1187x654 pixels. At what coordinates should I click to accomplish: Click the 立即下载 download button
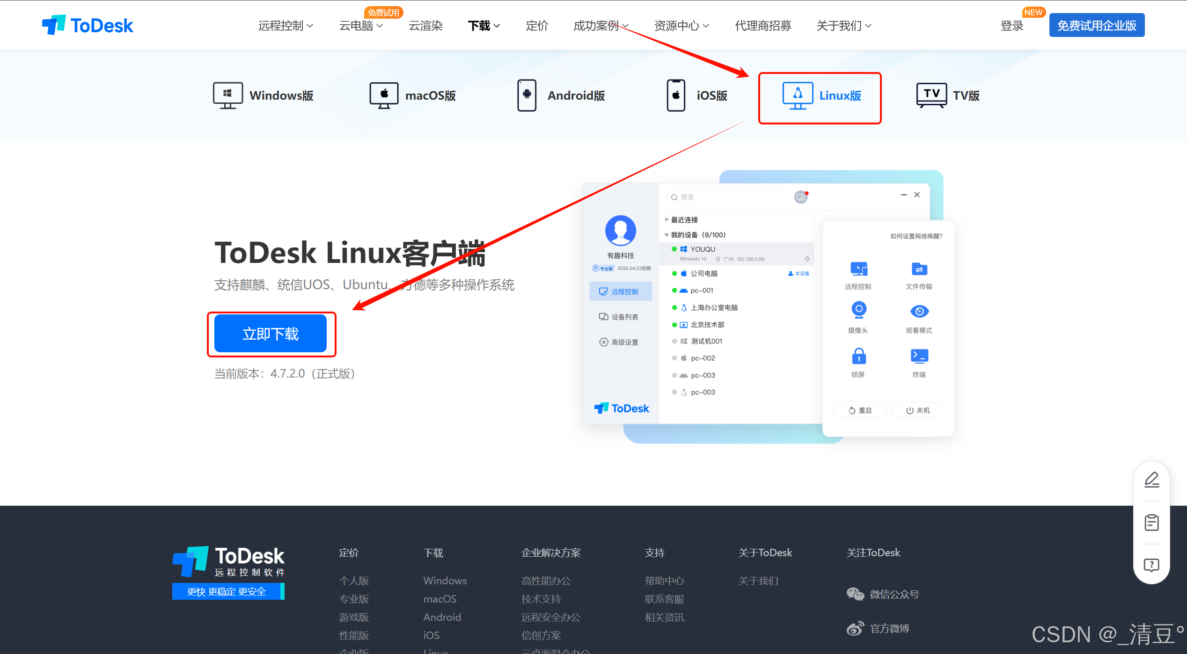pos(271,334)
